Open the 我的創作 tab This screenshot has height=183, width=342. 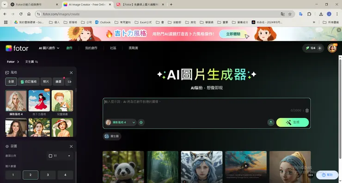tap(91, 48)
